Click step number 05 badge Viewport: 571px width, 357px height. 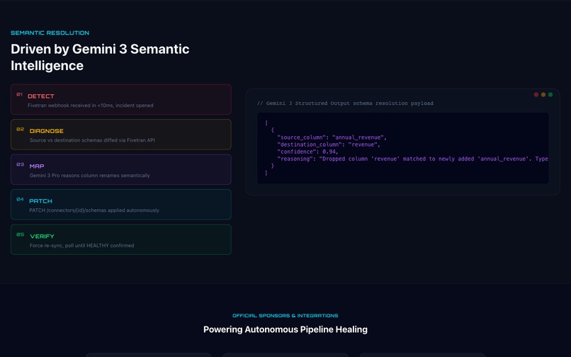click(x=20, y=234)
